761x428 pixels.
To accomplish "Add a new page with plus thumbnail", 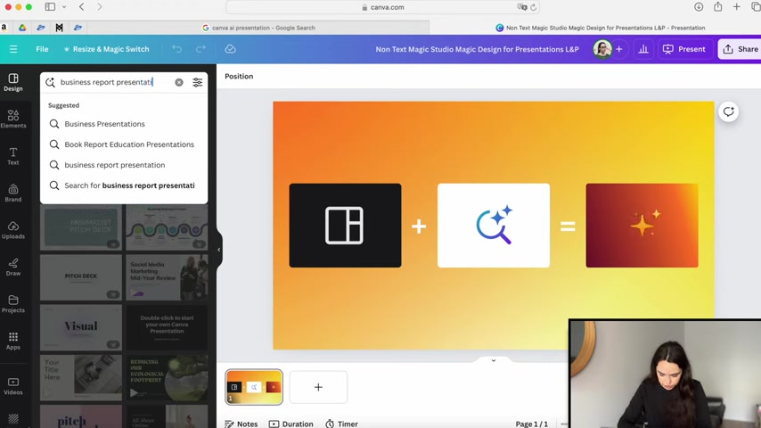I will 318,387.
